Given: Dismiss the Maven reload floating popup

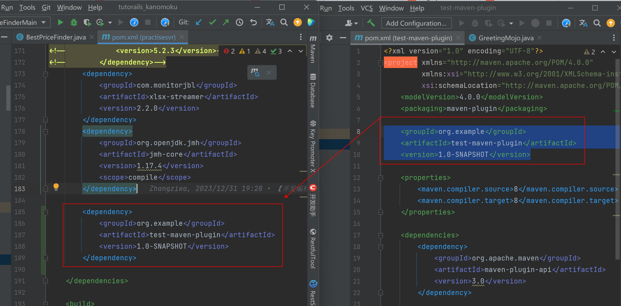Looking at the screenshot, I should coord(269,72).
